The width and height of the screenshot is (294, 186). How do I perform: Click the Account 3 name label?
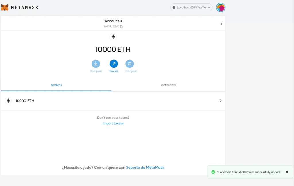[113, 21]
